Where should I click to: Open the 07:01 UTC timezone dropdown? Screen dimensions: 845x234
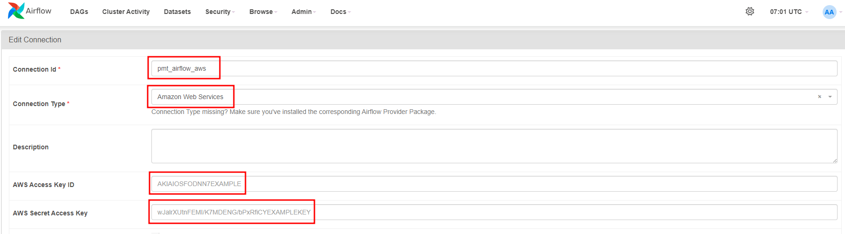pyautogui.click(x=789, y=12)
